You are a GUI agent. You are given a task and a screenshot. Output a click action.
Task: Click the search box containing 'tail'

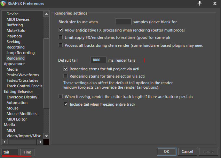(10, 152)
